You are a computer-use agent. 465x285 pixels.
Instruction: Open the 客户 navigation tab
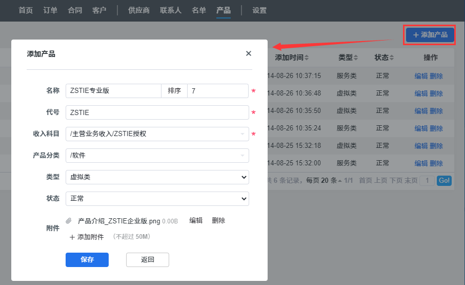click(99, 10)
